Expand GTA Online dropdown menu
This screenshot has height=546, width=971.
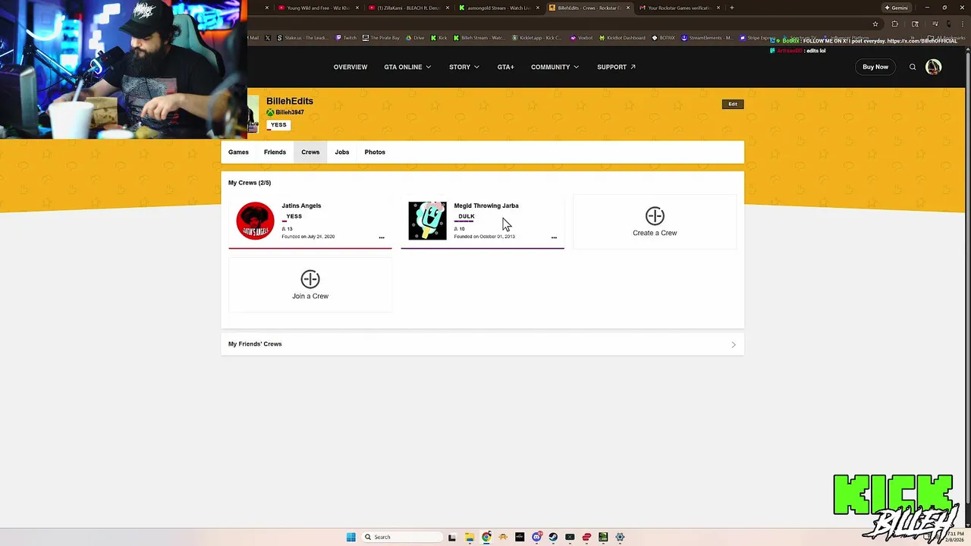click(407, 67)
